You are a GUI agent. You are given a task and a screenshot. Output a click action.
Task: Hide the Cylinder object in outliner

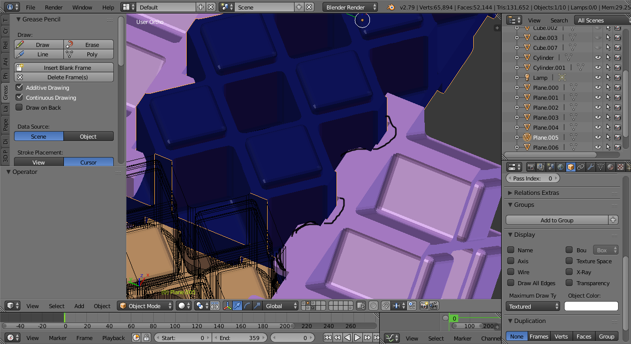pyautogui.click(x=598, y=58)
